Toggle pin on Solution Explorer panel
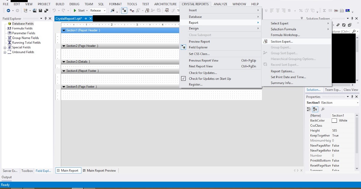This screenshot has height=189, width=361. click(x=352, y=19)
